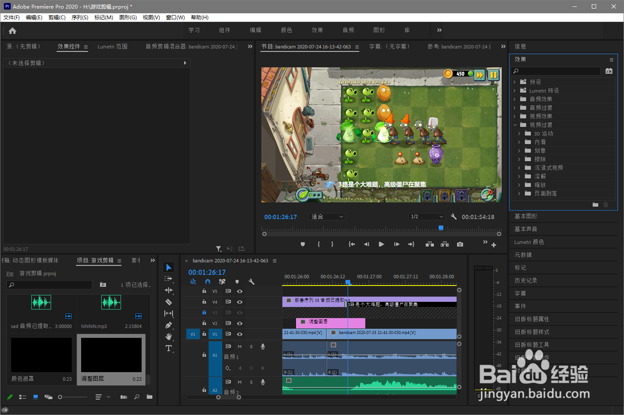Open the 文件(F) menu

click(12, 18)
